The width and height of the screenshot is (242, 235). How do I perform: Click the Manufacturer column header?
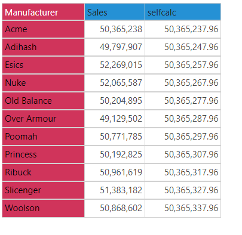tap(43, 12)
